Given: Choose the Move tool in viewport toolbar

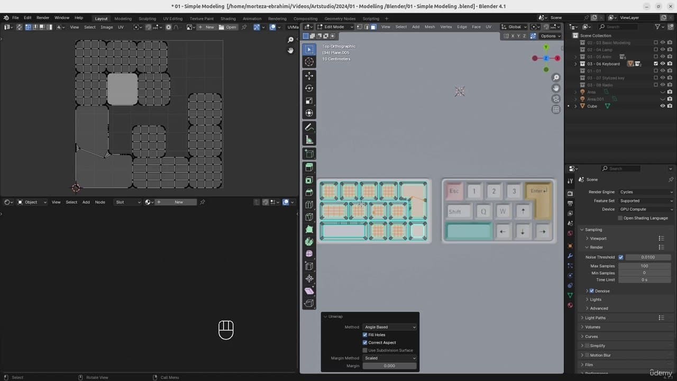Looking at the screenshot, I should (309, 76).
